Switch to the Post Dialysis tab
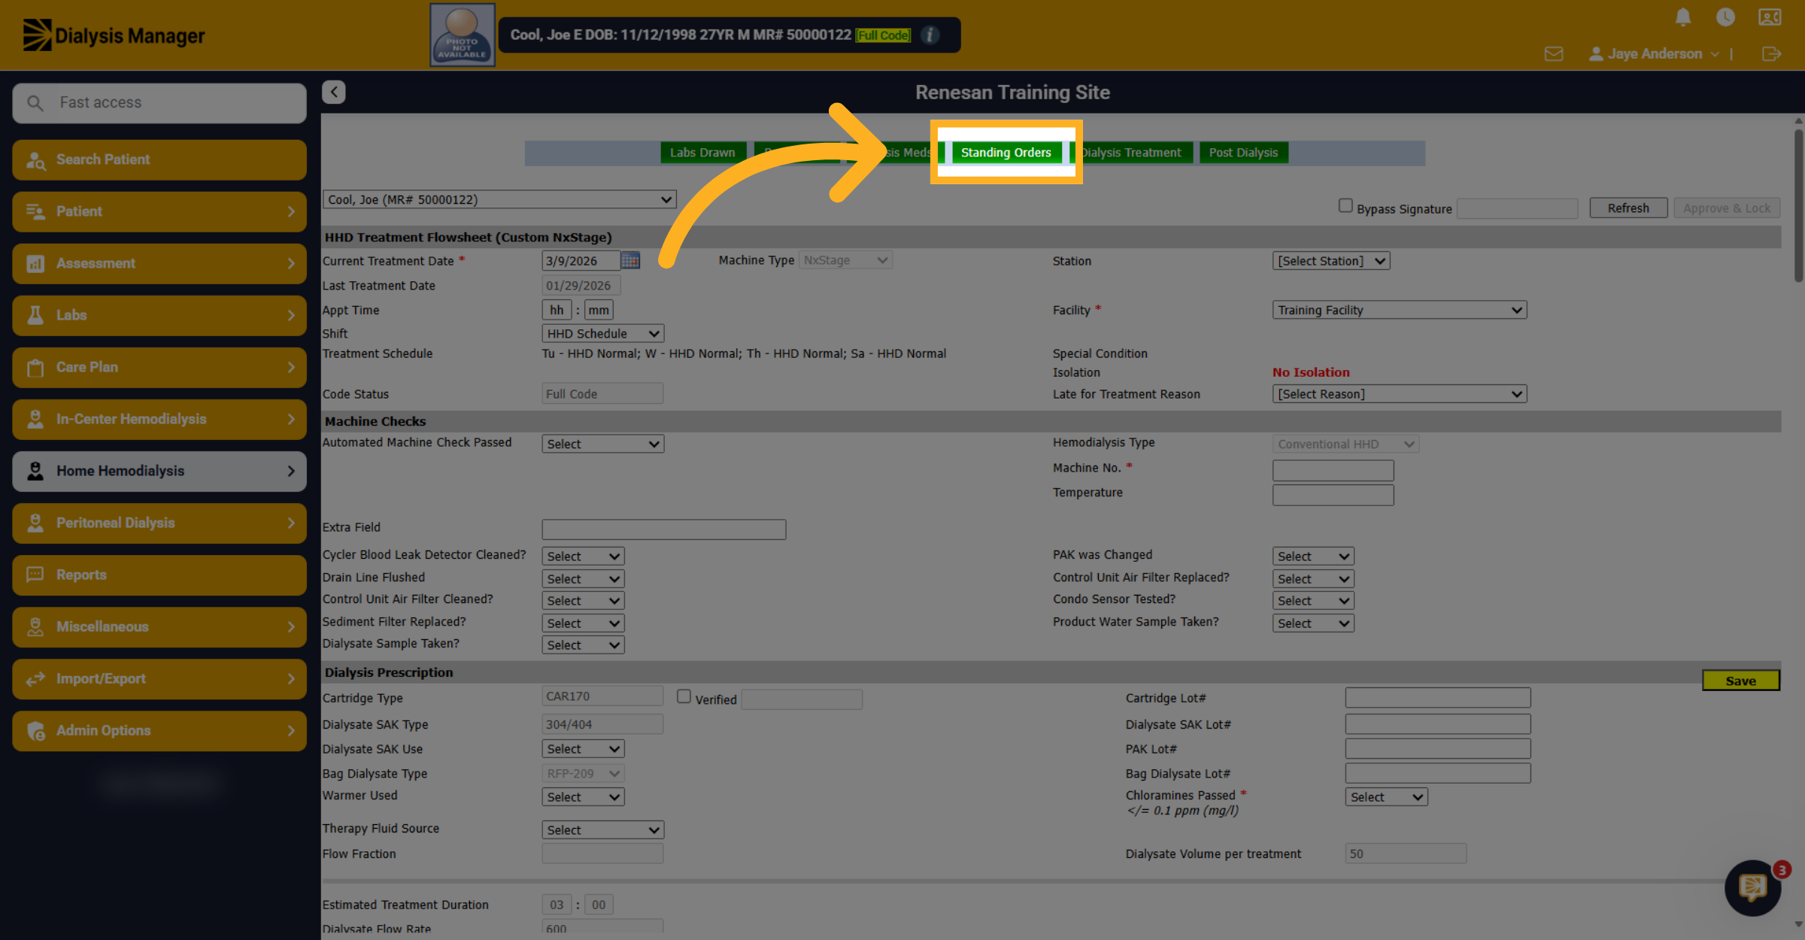1805x940 pixels. tap(1243, 153)
